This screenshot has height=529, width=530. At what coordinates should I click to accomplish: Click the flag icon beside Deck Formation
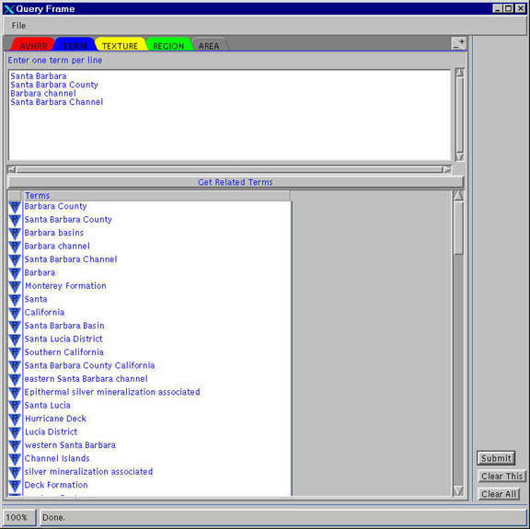tap(15, 486)
